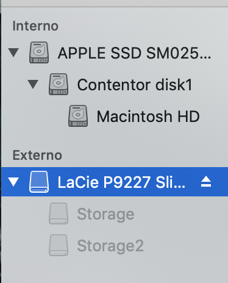
Task: Select the LaCie P9227 Sli... label
Action: coord(121,182)
